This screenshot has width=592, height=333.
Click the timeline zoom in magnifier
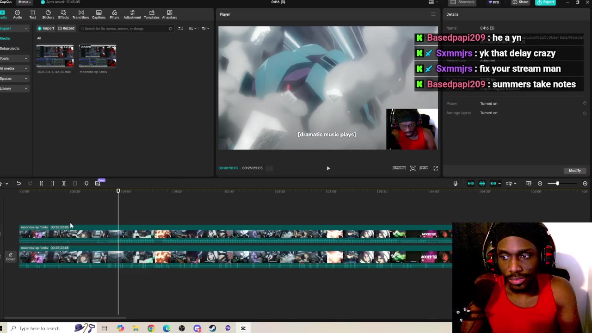click(x=585, y=184)
